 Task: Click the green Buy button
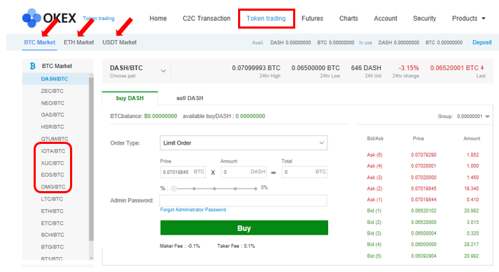pos(244,228)
